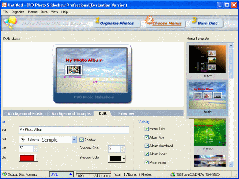Toggle Album thumbnail visibility
Screen dimensions: 239x179
[146, 146]
